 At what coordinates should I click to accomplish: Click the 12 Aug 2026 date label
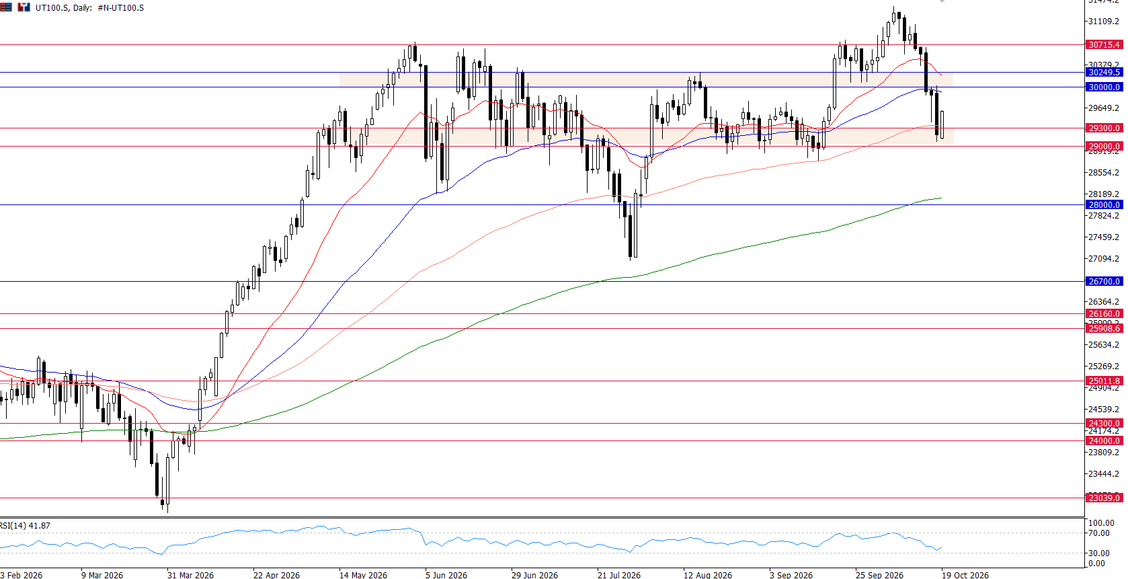coord(708,575)
